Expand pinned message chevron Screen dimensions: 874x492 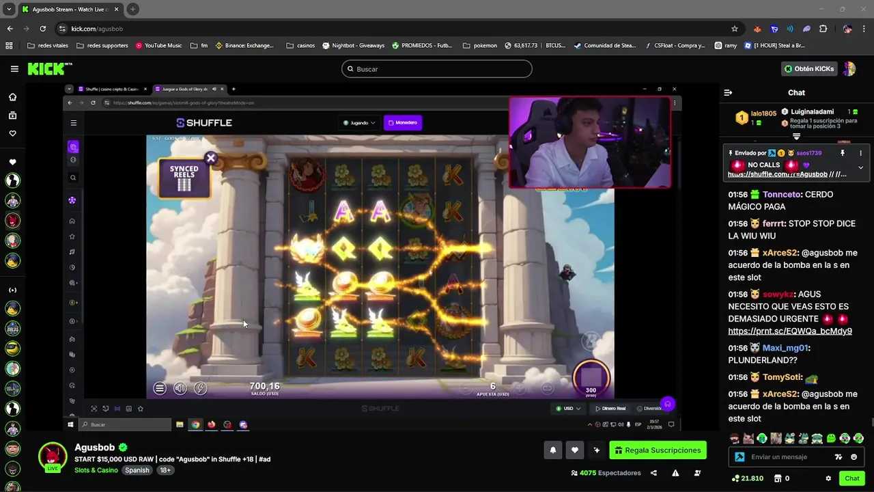[x=860, y=167]
